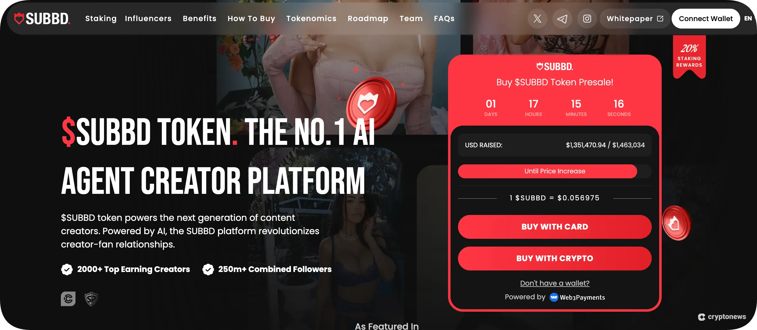This screenshot has width=757, height=330.
Task: Go to the Staking nav item
Action: (x=101, y=19)
